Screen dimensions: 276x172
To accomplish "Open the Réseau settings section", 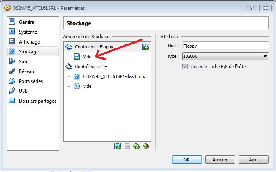I will 26,71.
